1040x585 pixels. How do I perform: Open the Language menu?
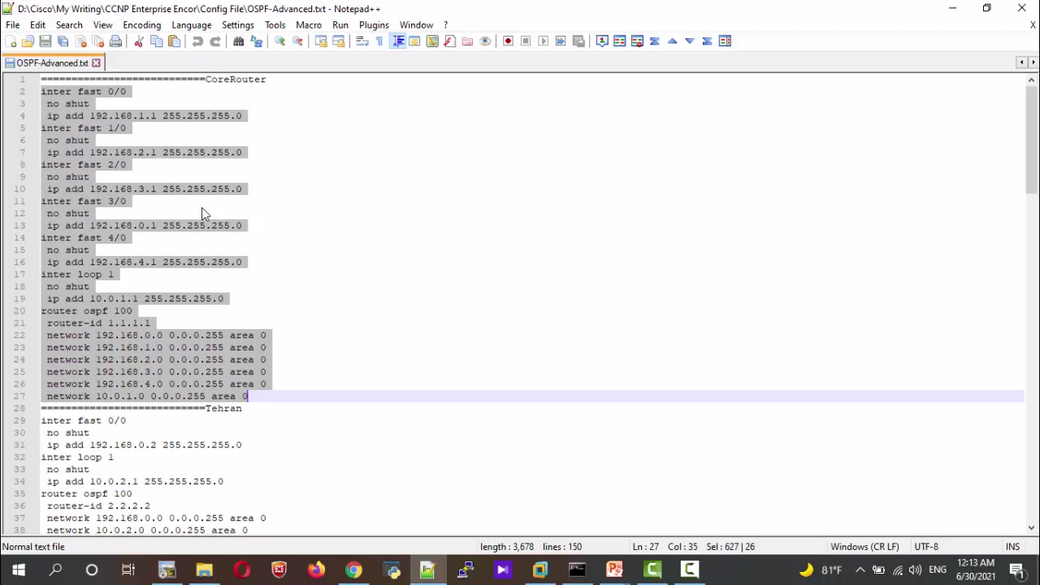(x=192, y=25)
